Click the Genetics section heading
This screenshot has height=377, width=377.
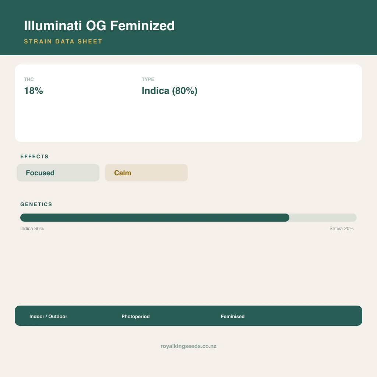[x=36, y=204]
